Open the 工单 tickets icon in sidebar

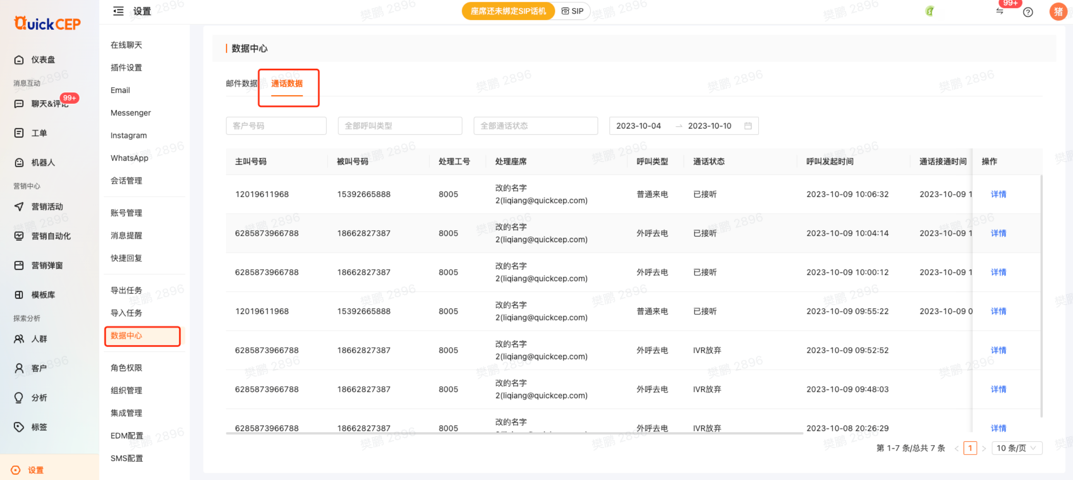tap(19, 133)
